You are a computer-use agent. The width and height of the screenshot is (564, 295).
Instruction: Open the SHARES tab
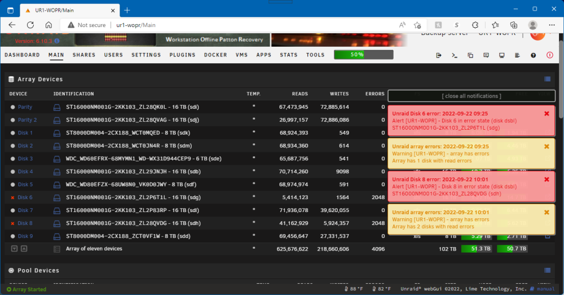point(84,55)
